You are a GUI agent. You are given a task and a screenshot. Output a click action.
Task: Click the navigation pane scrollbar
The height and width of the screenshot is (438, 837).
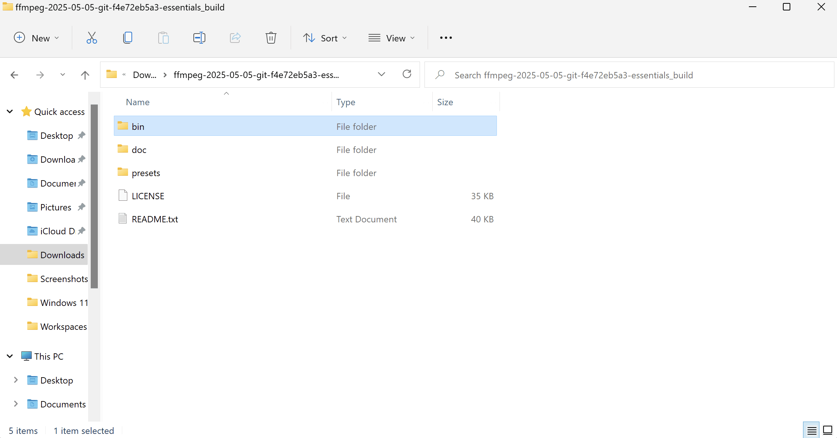tap(94, 196)
